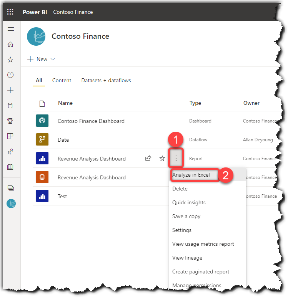Share the Revenue Analysis Dashboard report
The height and width of the screenshot is (298, 288).
(x=148, y=158)
